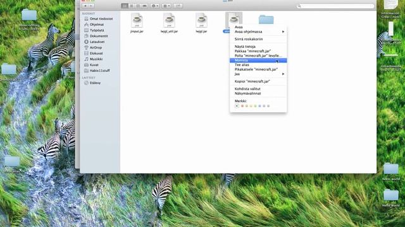This screenshot has width=405, height=227.
Task: Choose the highlighted Monista entry
Action: pyautogui.click(x=258, y=61)
